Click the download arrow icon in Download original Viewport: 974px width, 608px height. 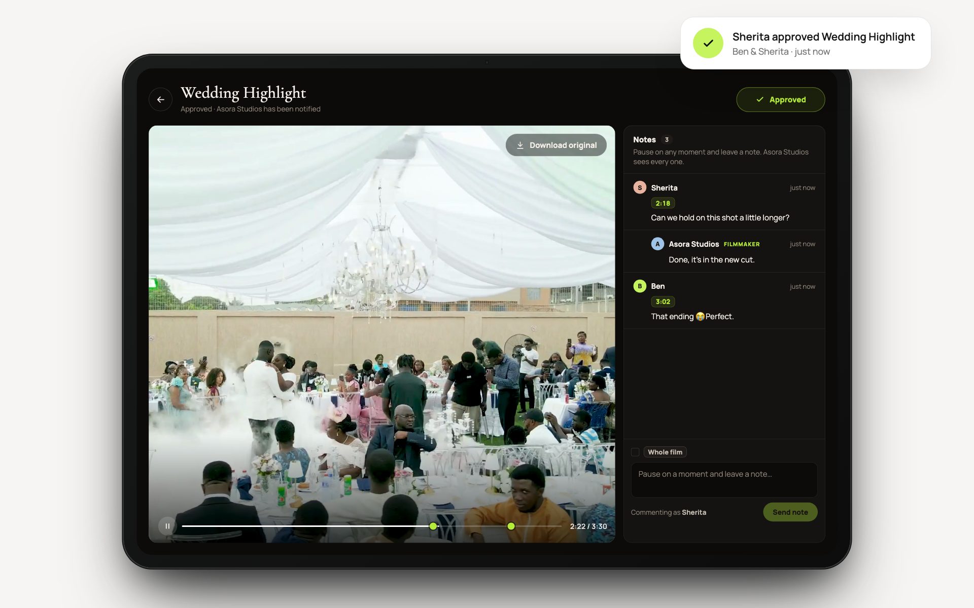[520, 145]
